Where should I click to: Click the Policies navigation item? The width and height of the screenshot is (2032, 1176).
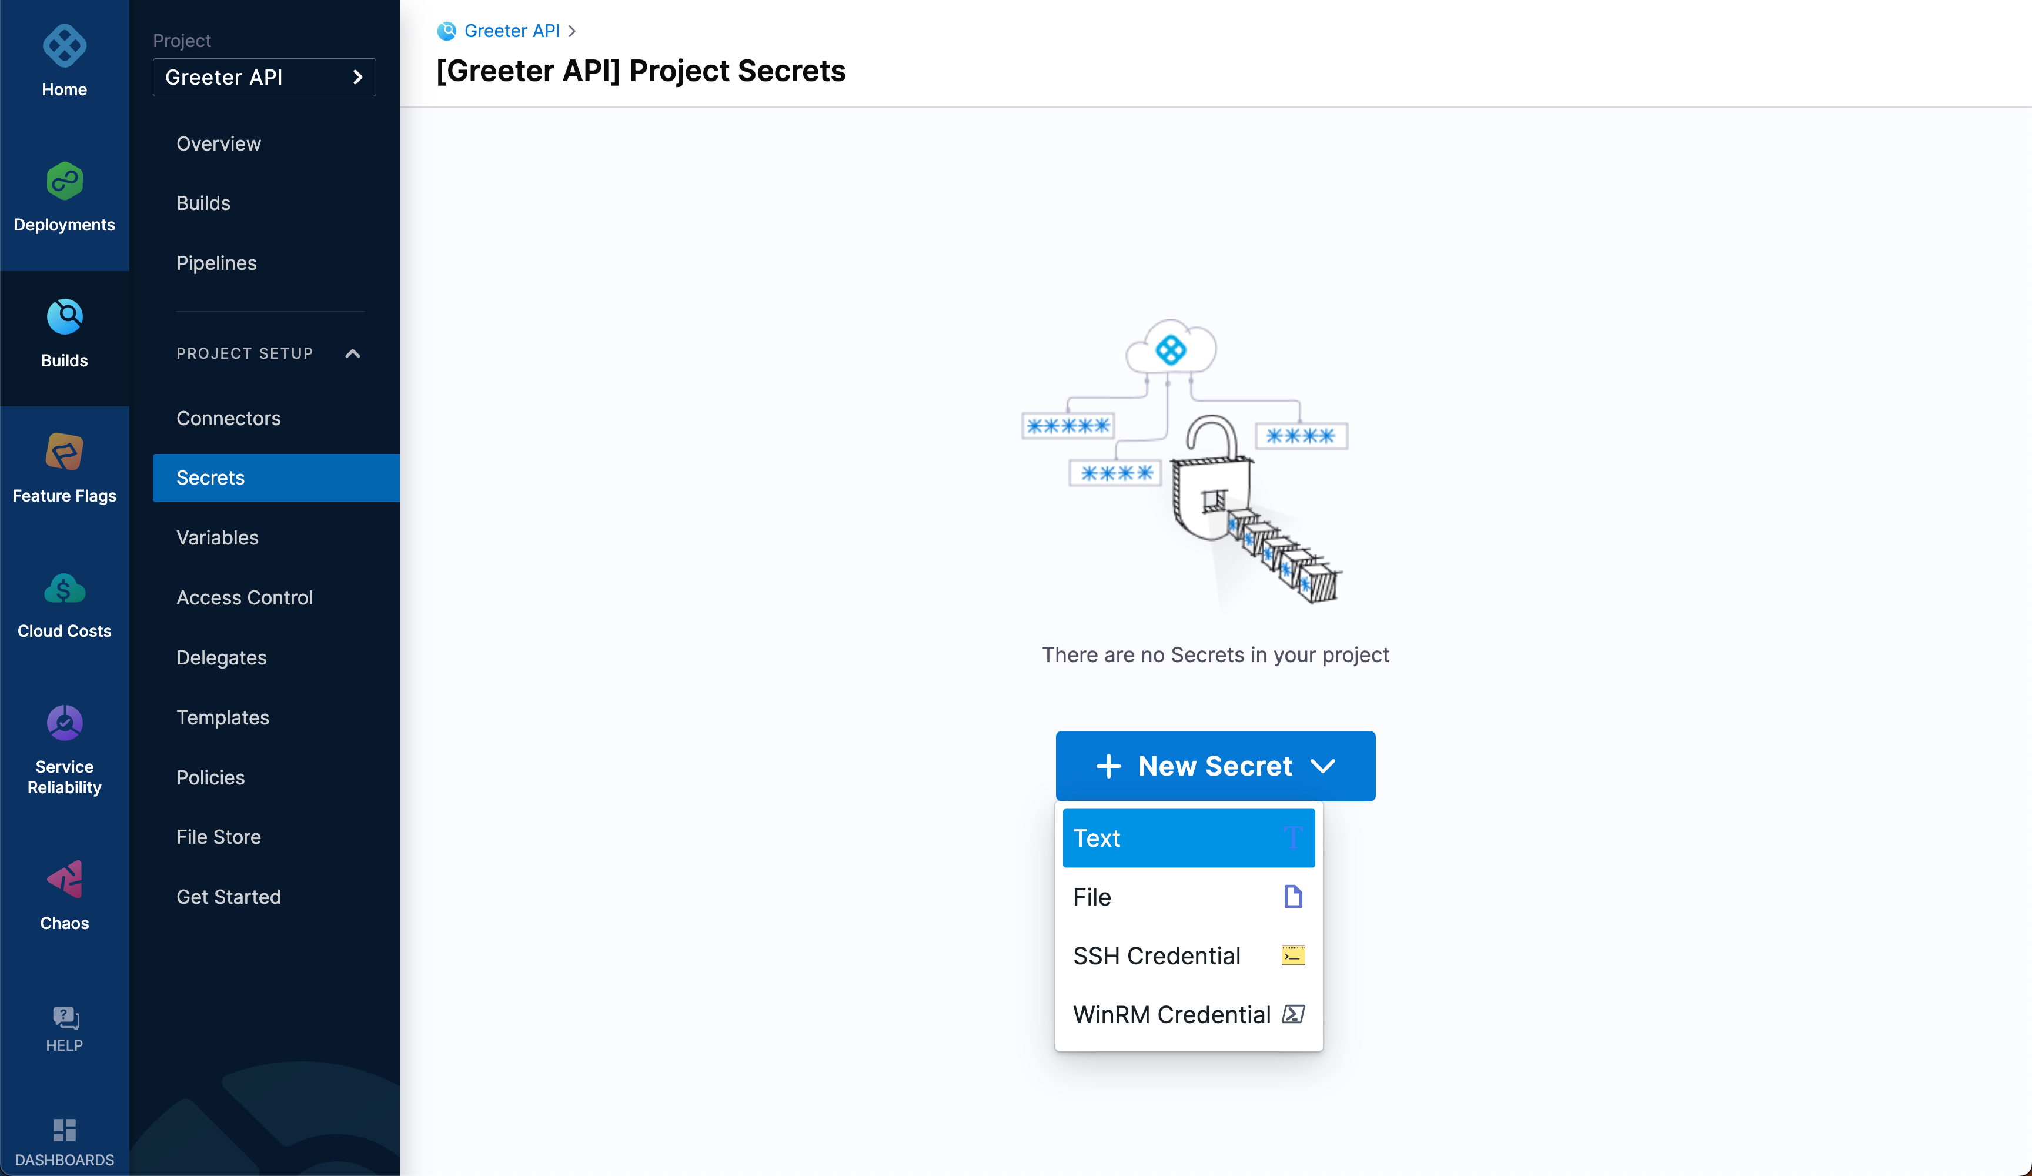[210, 777]
